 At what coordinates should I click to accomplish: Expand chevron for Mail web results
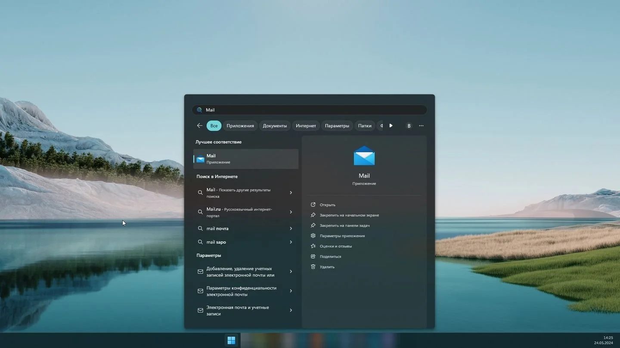point(291,193)
